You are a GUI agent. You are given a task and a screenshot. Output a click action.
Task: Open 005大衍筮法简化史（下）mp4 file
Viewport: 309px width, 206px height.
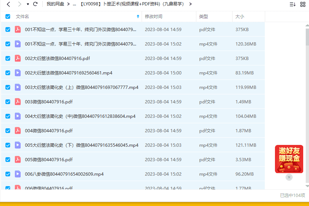coord(82,145)
